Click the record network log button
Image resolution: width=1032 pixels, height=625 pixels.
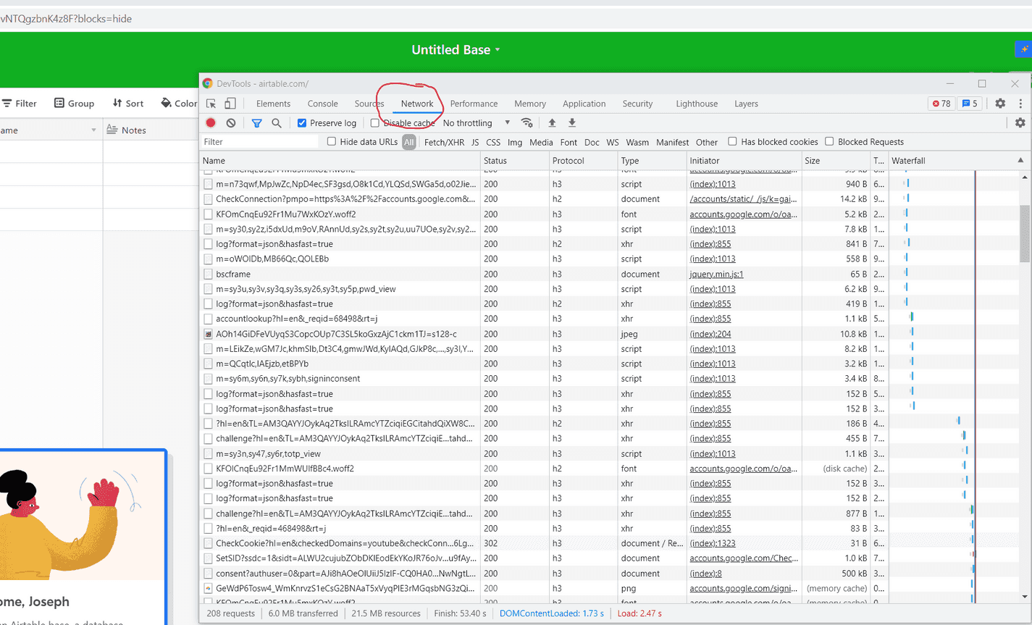211,122
